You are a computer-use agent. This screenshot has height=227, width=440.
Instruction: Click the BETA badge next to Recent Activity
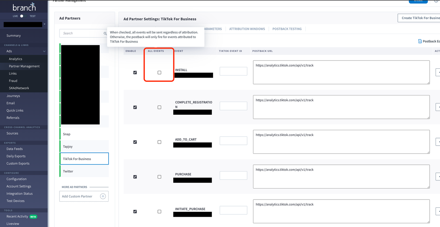[33, 217]
